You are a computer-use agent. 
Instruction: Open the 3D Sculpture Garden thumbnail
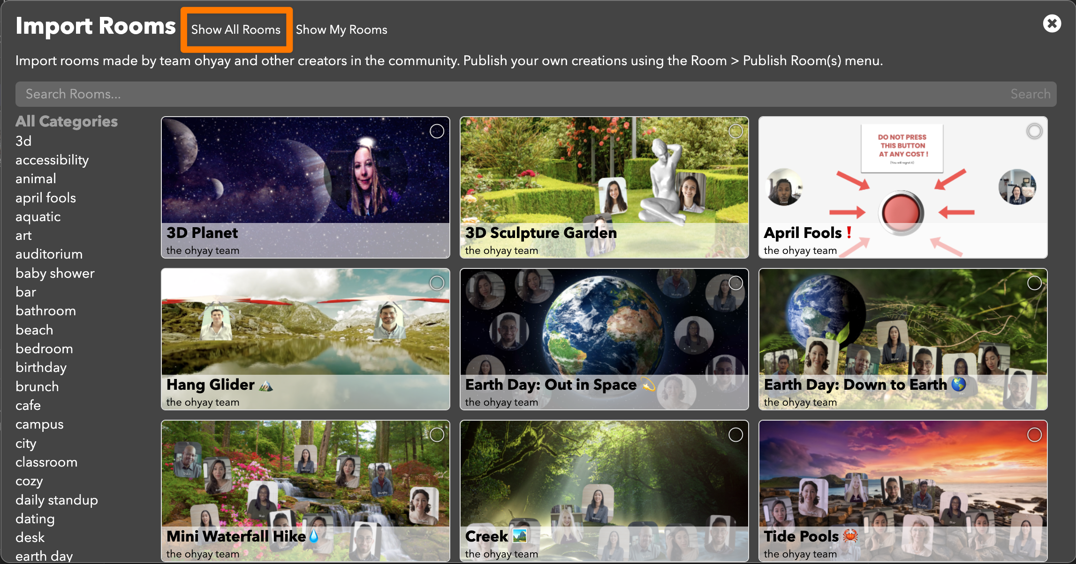pos(604,178)
